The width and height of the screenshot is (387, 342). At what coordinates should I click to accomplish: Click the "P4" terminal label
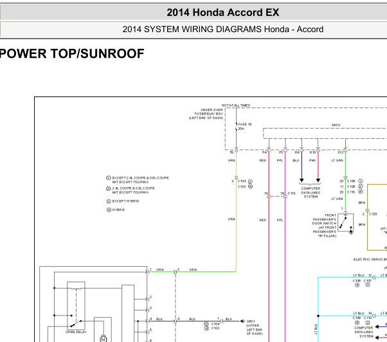(264, 152)
